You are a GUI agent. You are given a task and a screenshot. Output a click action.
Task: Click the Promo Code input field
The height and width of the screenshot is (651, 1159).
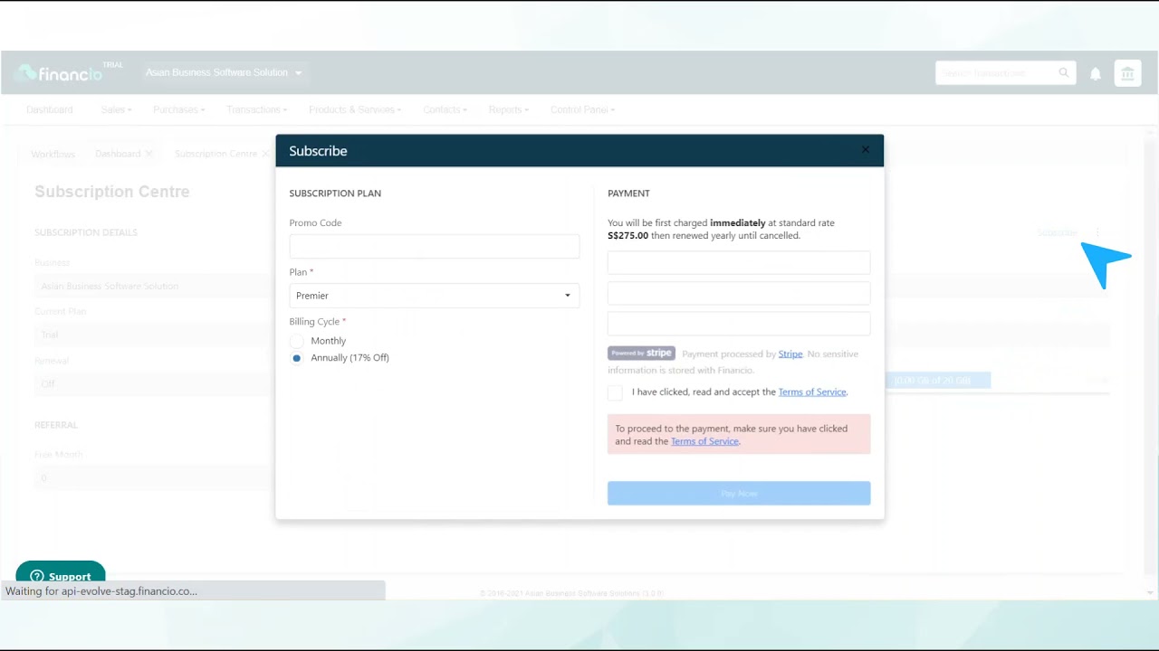click(x=435, y=247)
